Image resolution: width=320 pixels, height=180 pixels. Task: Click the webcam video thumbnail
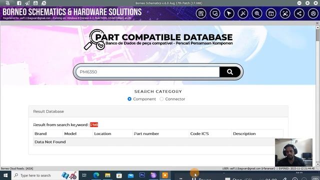point(293,152)
